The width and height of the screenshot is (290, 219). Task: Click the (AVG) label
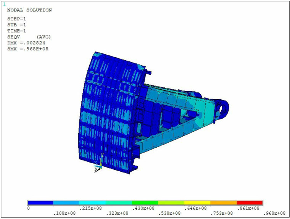(x=43, y=37)
